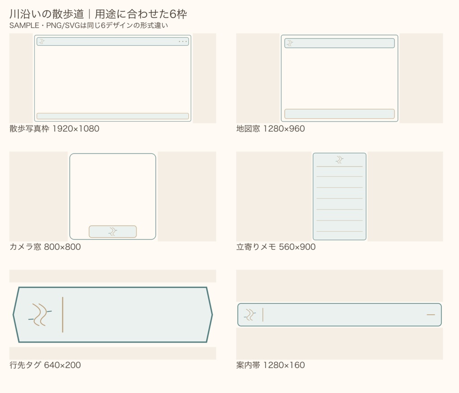The image size is (459, 393).
Task: Select the 立寄りメモ 560×900 caption
Action: 276,247
